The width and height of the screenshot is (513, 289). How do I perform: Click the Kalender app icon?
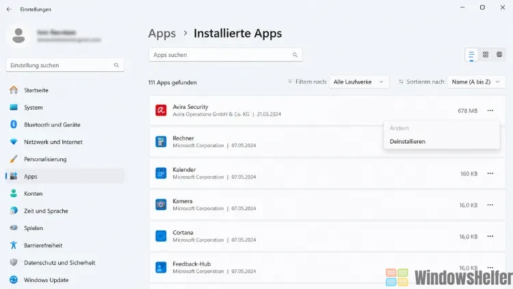pyautogui.click(x=161, y=173)
